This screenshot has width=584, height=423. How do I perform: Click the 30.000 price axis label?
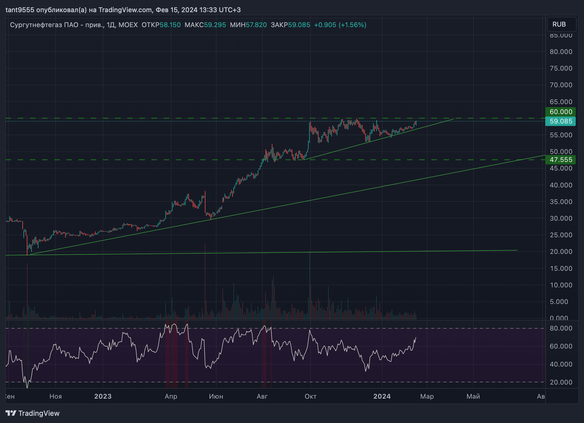click(x=560, y=219)
